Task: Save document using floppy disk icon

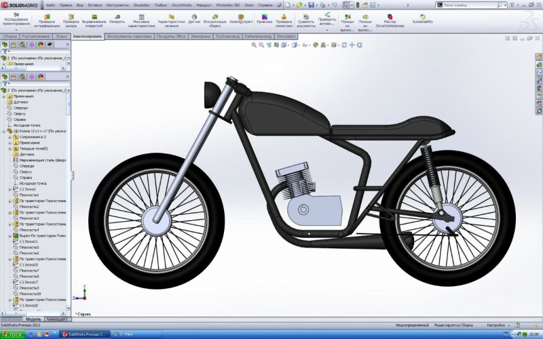Action: 311,5
